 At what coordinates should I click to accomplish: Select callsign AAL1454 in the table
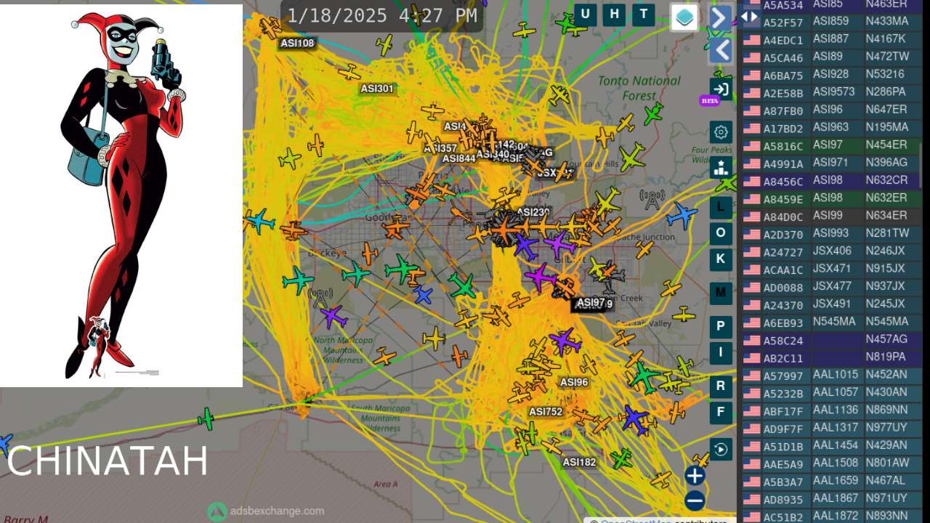point(836,445)
